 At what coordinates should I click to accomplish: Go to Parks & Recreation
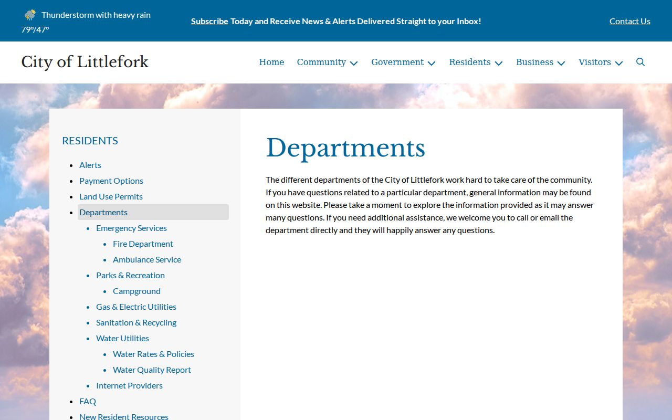130,275
